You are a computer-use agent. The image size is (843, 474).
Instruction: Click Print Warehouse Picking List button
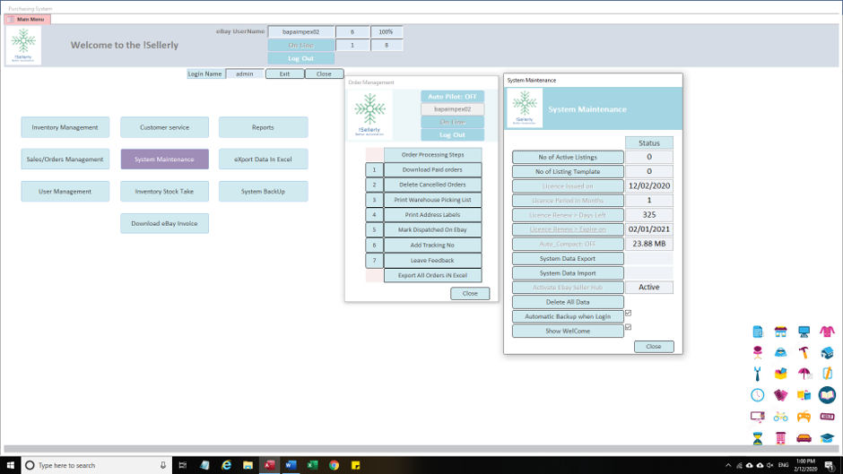point(432,200)
